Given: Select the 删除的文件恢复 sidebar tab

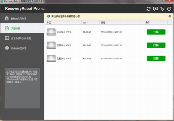Looking at the screenshot, I should (22, 18).
